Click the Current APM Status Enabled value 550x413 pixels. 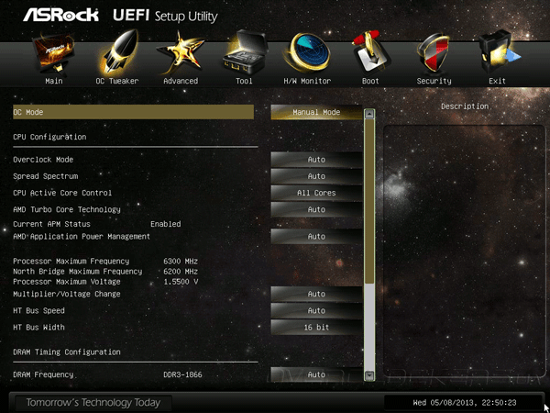(x=166, y=224)
